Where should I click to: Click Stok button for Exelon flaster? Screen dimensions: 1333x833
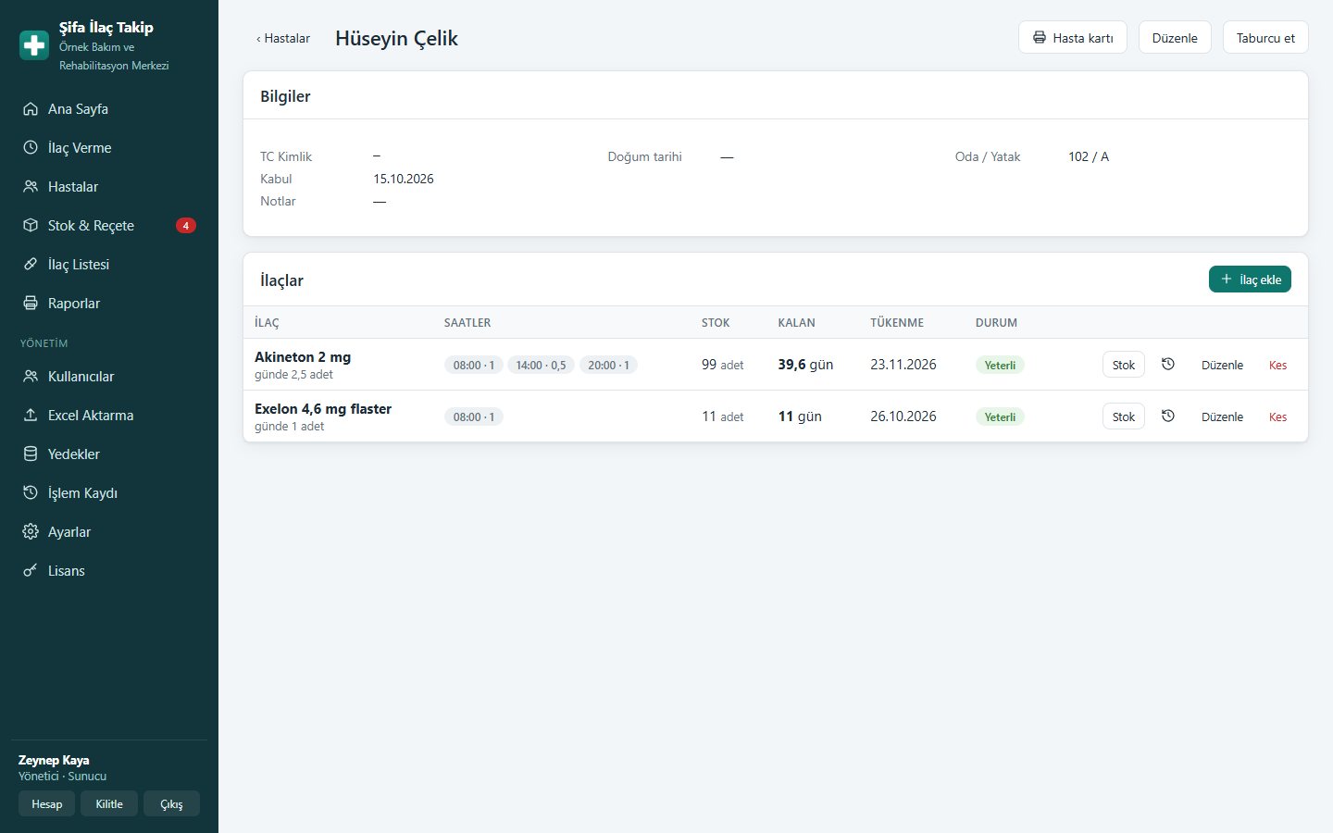click(x=1124, y=416)
